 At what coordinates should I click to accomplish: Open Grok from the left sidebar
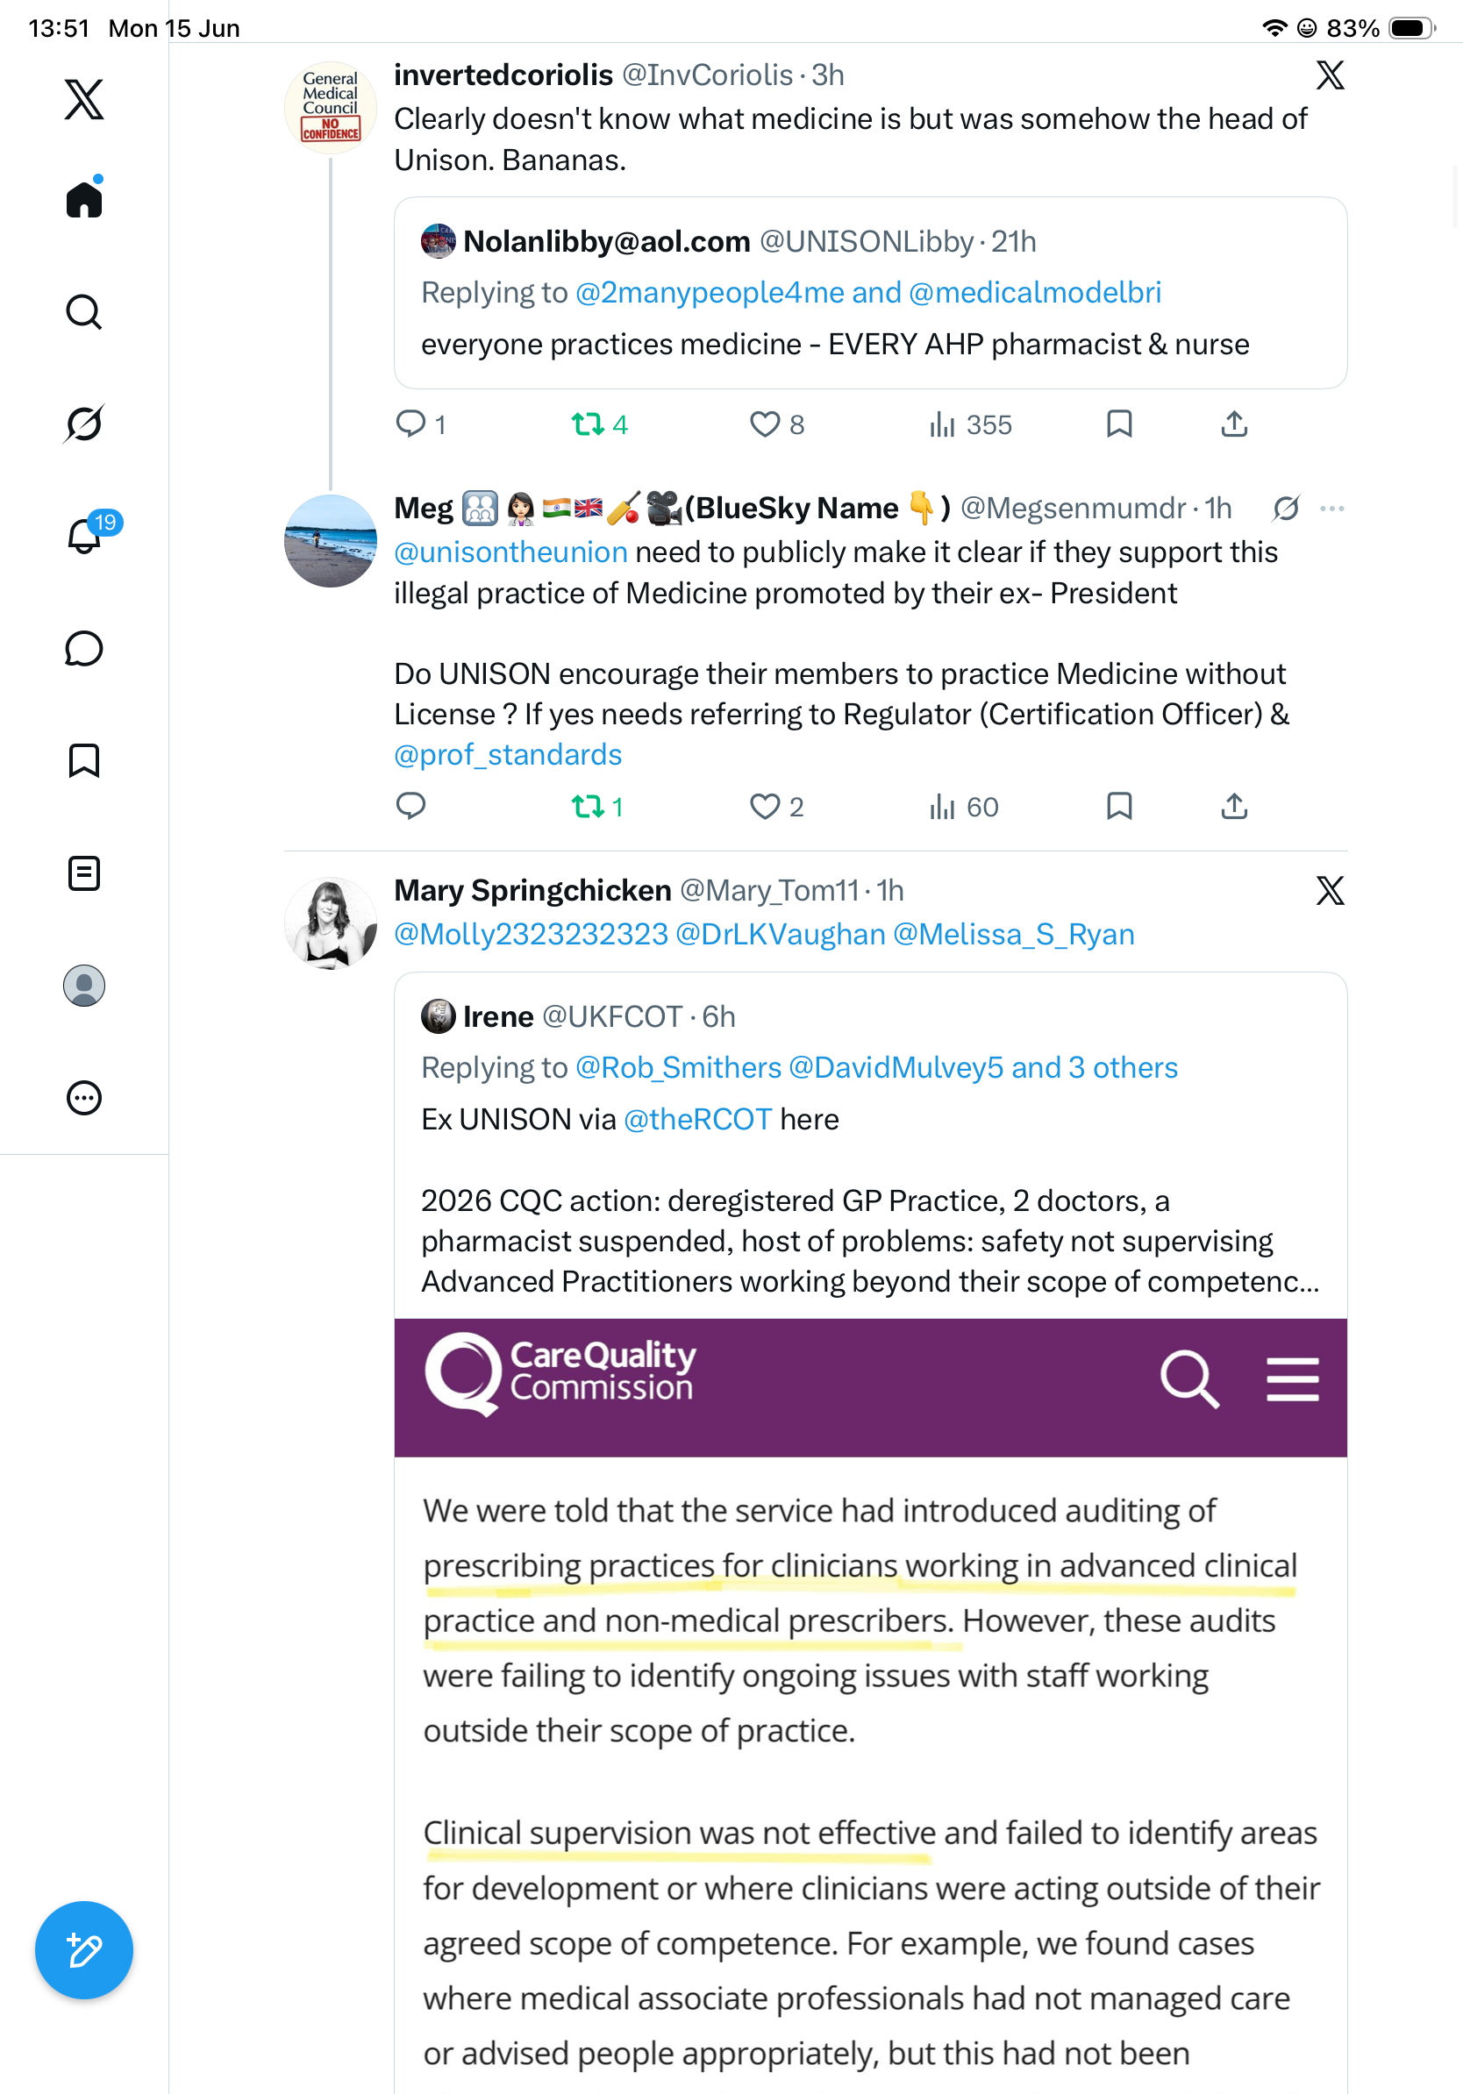click(x=84, y=424)
